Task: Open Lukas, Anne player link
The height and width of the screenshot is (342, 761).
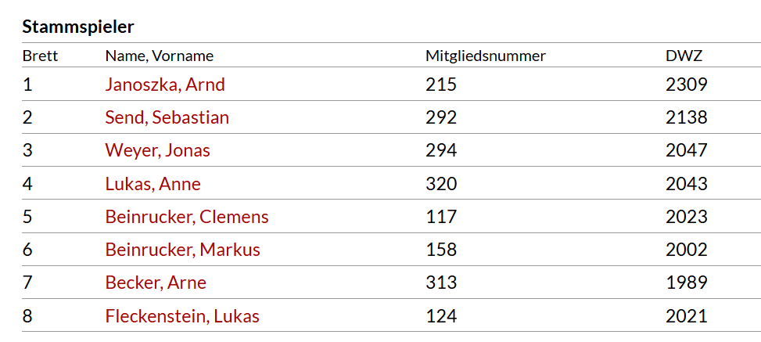Action: (153, 184)
